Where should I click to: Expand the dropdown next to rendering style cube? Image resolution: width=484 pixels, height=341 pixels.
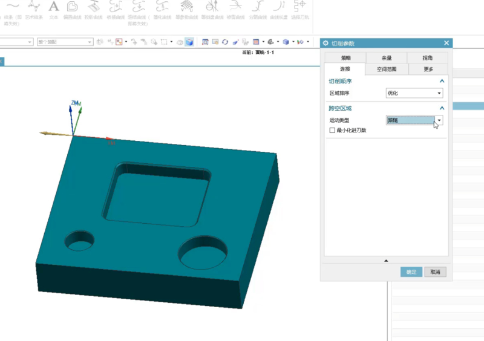[x=293, y=42]
